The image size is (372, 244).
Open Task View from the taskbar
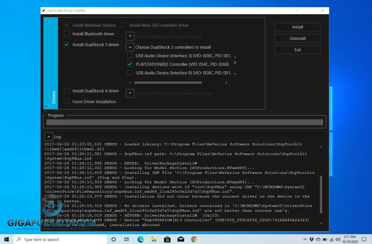pos(127,239)
